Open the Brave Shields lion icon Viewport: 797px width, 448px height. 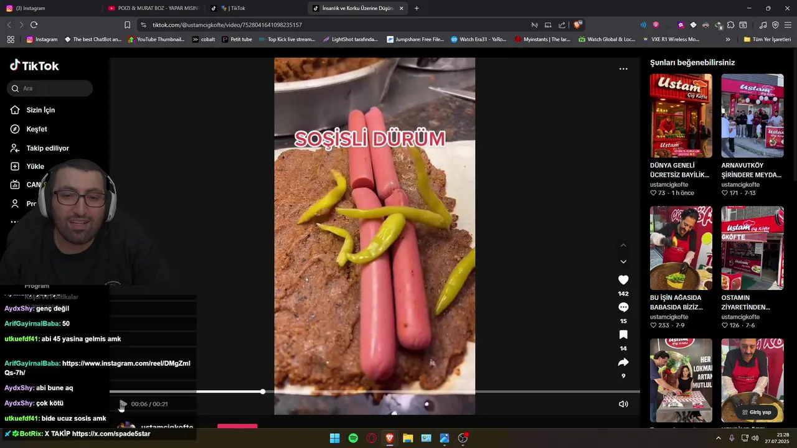pyautogui.click(x=578, y=24)
